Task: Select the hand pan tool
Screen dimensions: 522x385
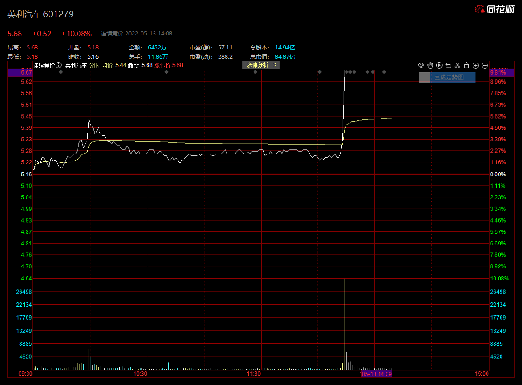Action: pyautogui.click(x=430, y=65)
